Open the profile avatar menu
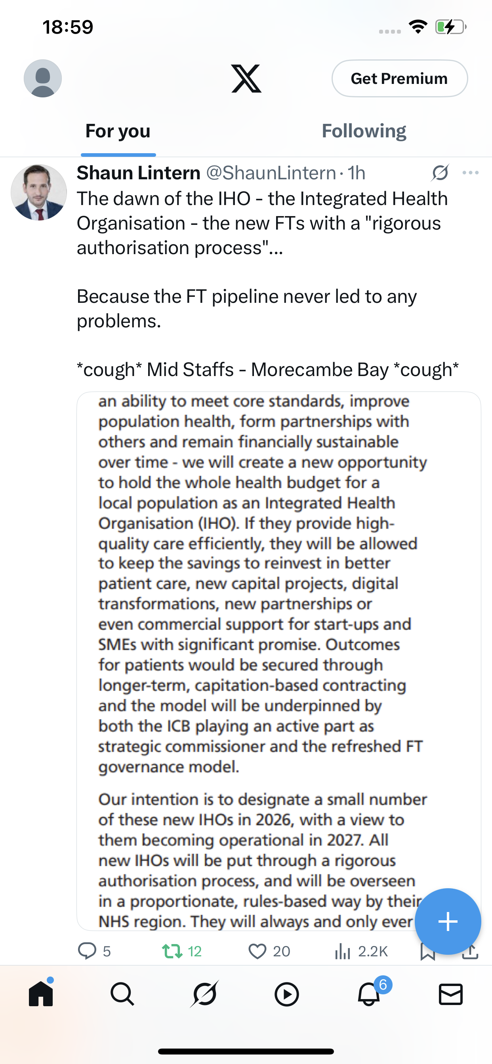The height and width of the screenshot is (1064, 492). tap(43, 78)
